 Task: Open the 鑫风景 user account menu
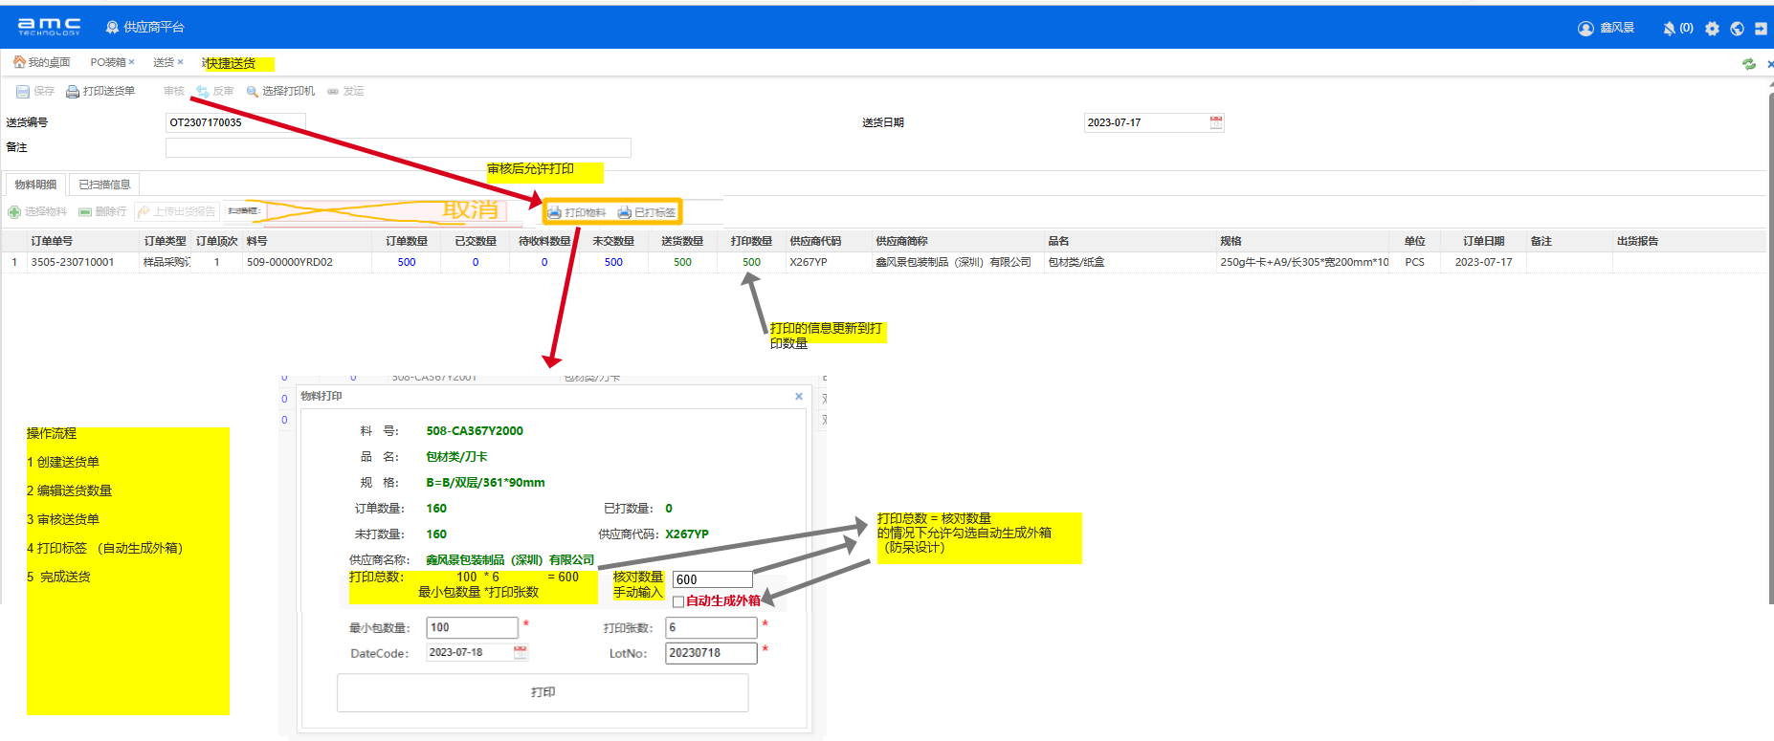click(x=1607, y=29)
